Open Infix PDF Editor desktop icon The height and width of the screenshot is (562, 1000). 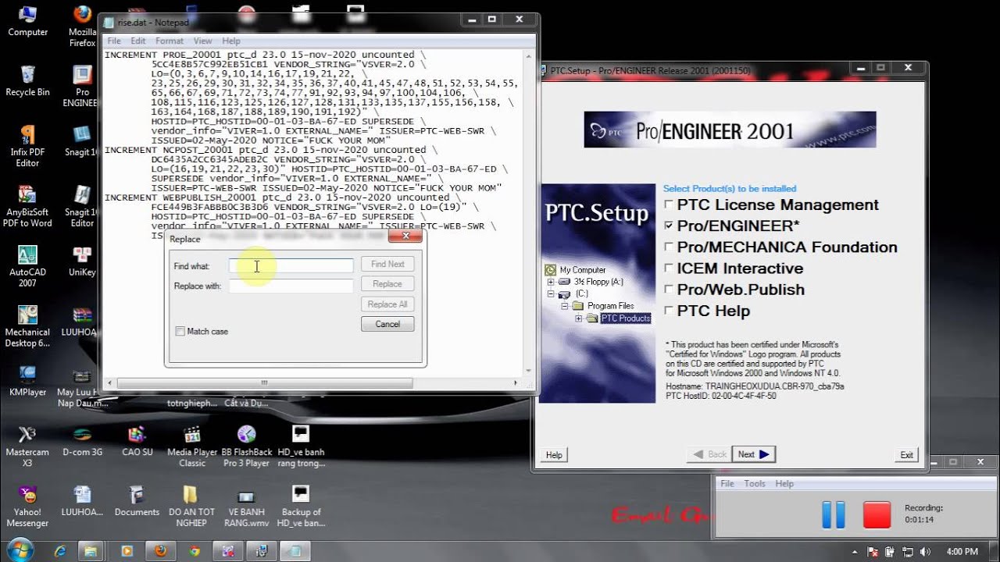(x=27, y=147)
